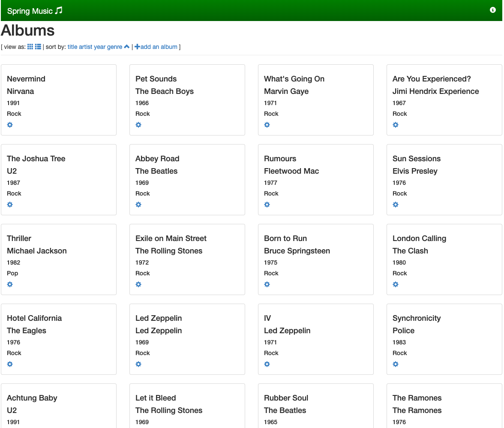Viewport: 504px width, 428px height.
Task: Sort albums by artist
Action: pos(86,47)
